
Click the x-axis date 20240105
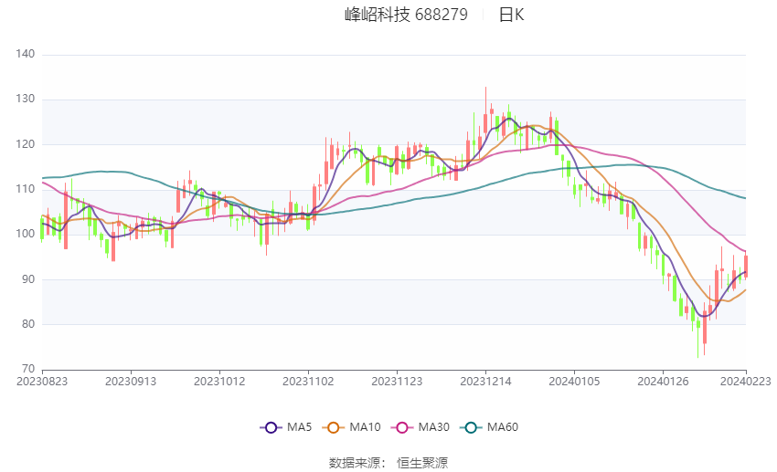click(574, 382)
